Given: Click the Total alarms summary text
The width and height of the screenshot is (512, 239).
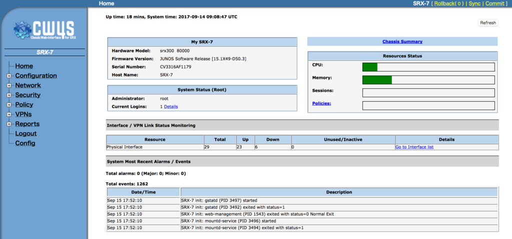Looking at the screenshot, I should click(x=146, y=174).
